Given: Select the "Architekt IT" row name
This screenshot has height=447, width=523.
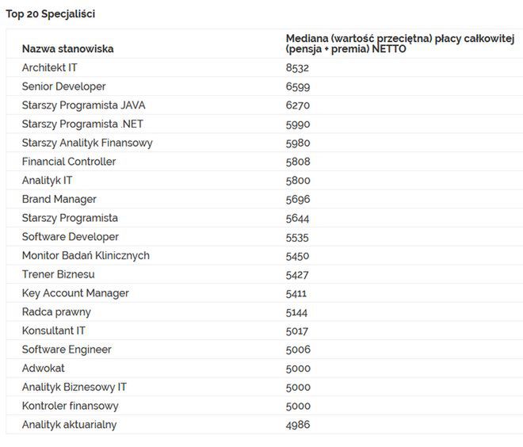Looking at the screenshot, I should tap(49, 67).
